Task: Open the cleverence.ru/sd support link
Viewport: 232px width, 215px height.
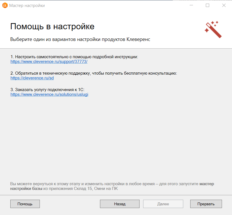Action: click(32, 78)
